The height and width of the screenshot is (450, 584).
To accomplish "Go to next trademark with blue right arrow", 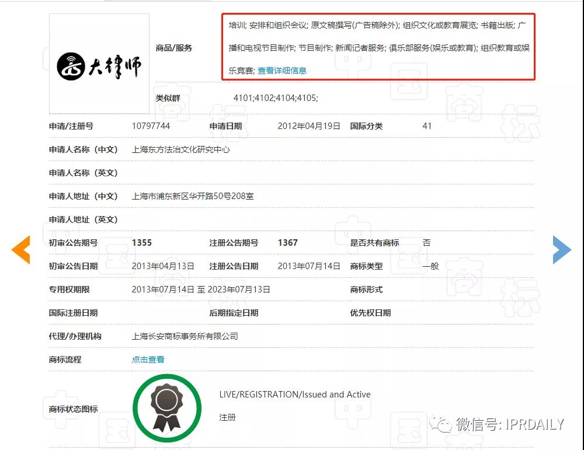I will [x=562, y=250].
